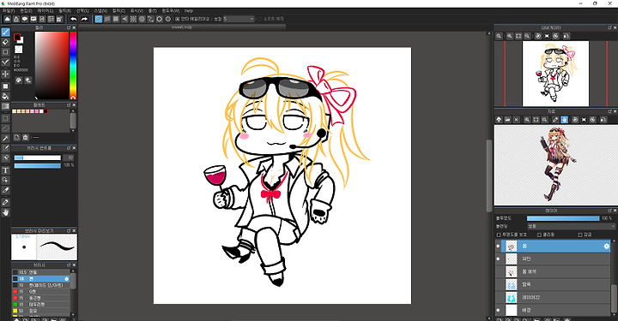Viewport: 618px width, 321px height.
Task: Select the Hand tool in left toolbar
Action: point(5,212)
